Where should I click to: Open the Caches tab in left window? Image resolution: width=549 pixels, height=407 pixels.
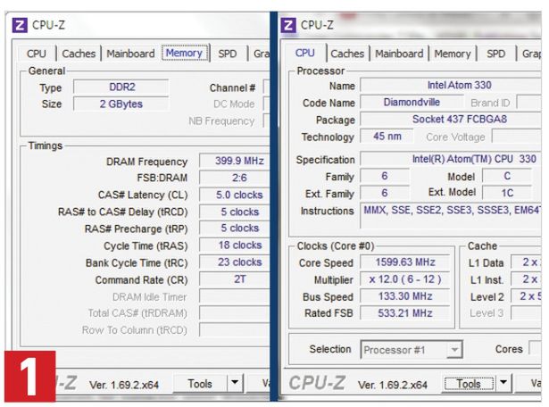tap(79, 54)
